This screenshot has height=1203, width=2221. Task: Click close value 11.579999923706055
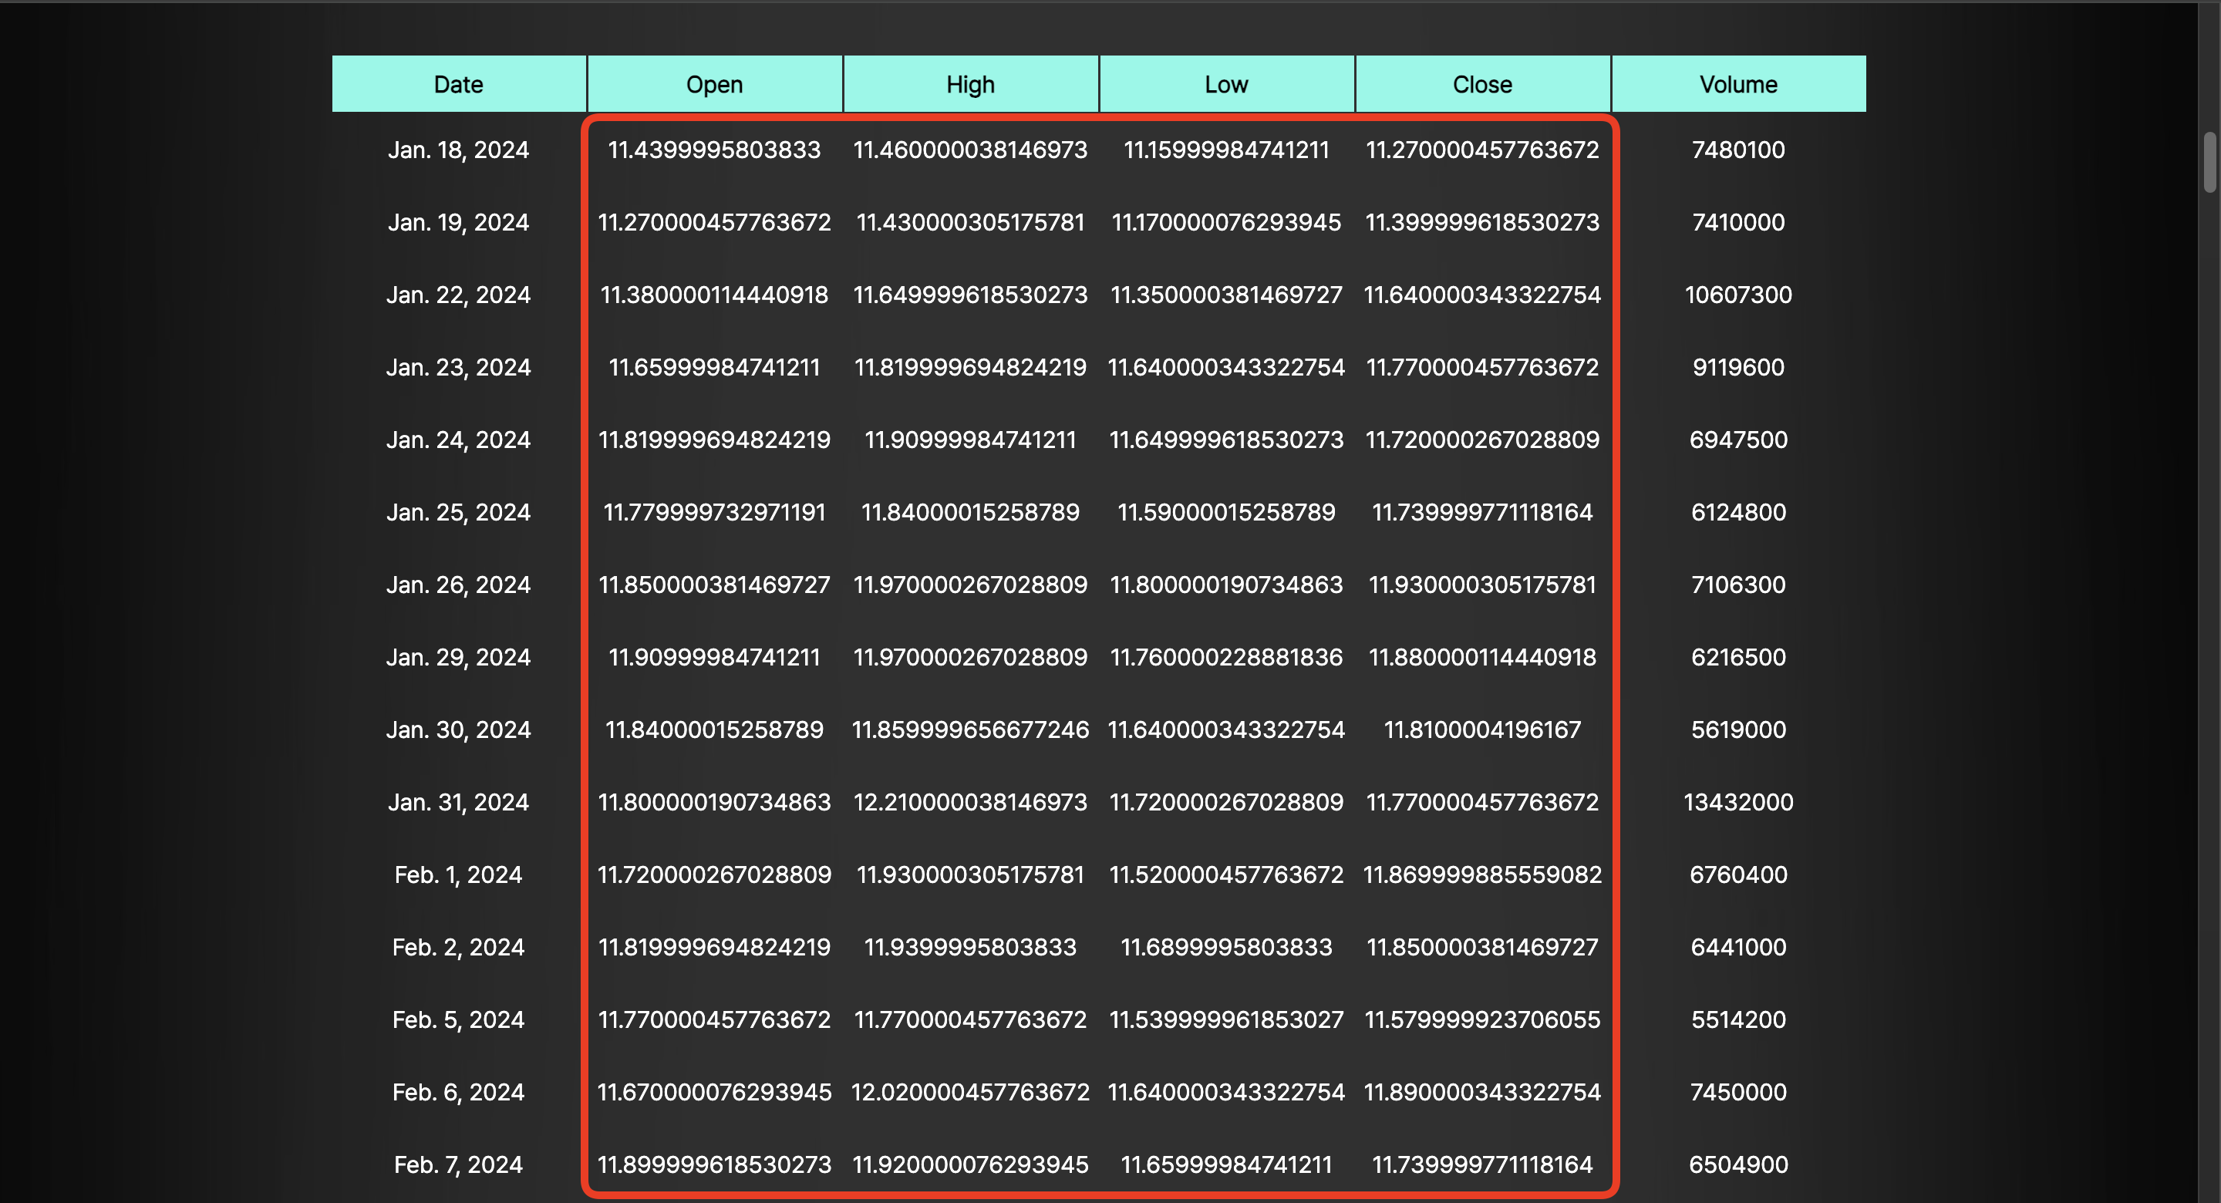1483,1019
